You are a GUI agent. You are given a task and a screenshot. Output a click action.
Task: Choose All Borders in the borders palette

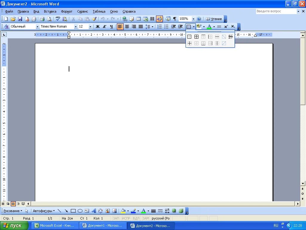click(196, 37)
